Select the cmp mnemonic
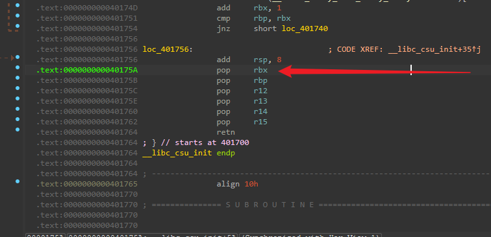 click(223, 18)
